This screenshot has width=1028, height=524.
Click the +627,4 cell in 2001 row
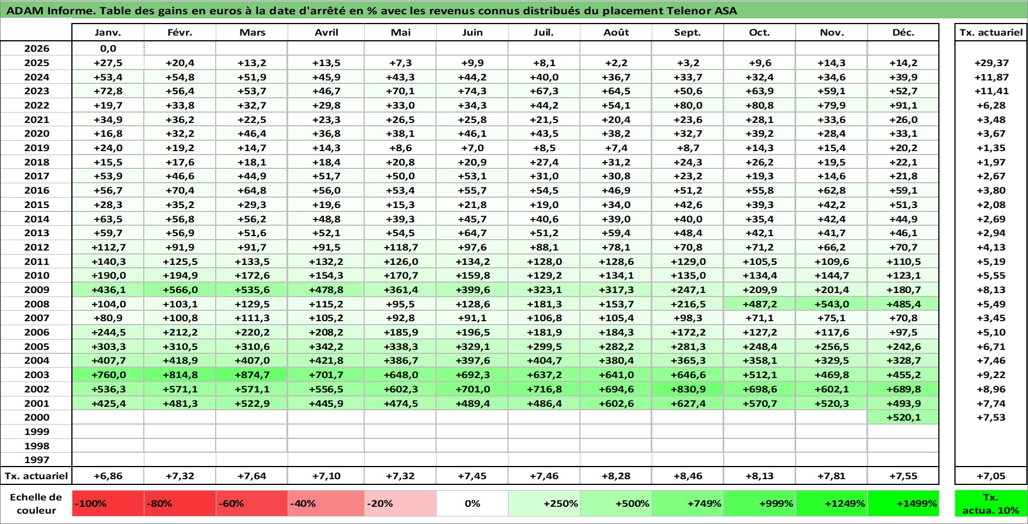[x=688, y=404]
